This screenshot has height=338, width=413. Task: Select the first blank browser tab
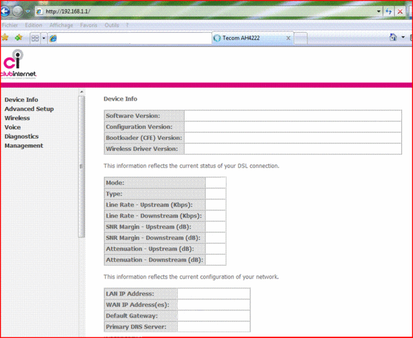130,39
